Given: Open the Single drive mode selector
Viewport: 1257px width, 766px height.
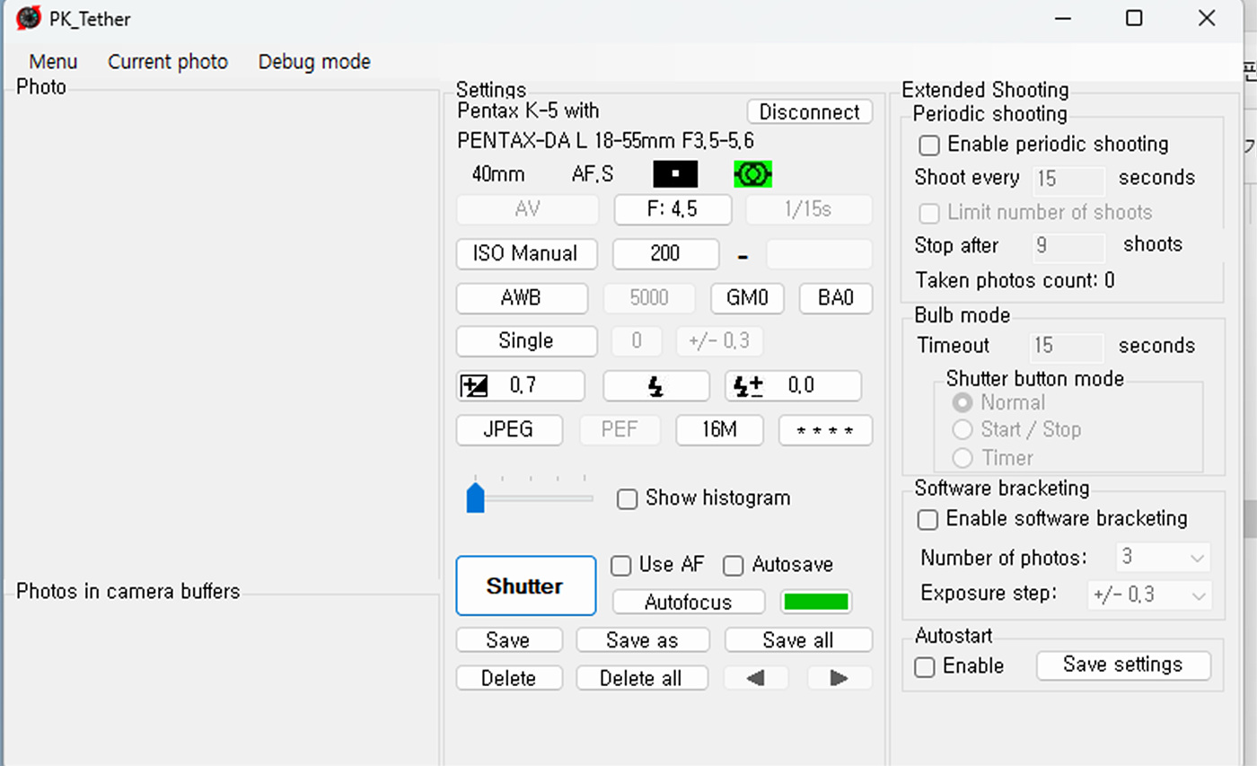Looking at the screenshot, I should 526,341.
